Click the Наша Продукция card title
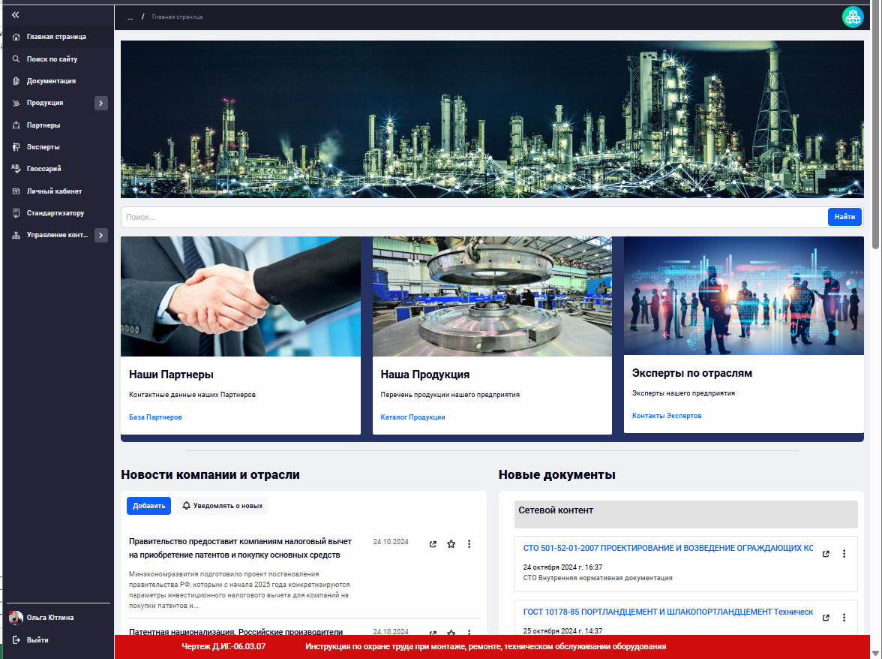The height and width of the screenshot is (659, 882). pyautogui.click(x=424, y=375)
